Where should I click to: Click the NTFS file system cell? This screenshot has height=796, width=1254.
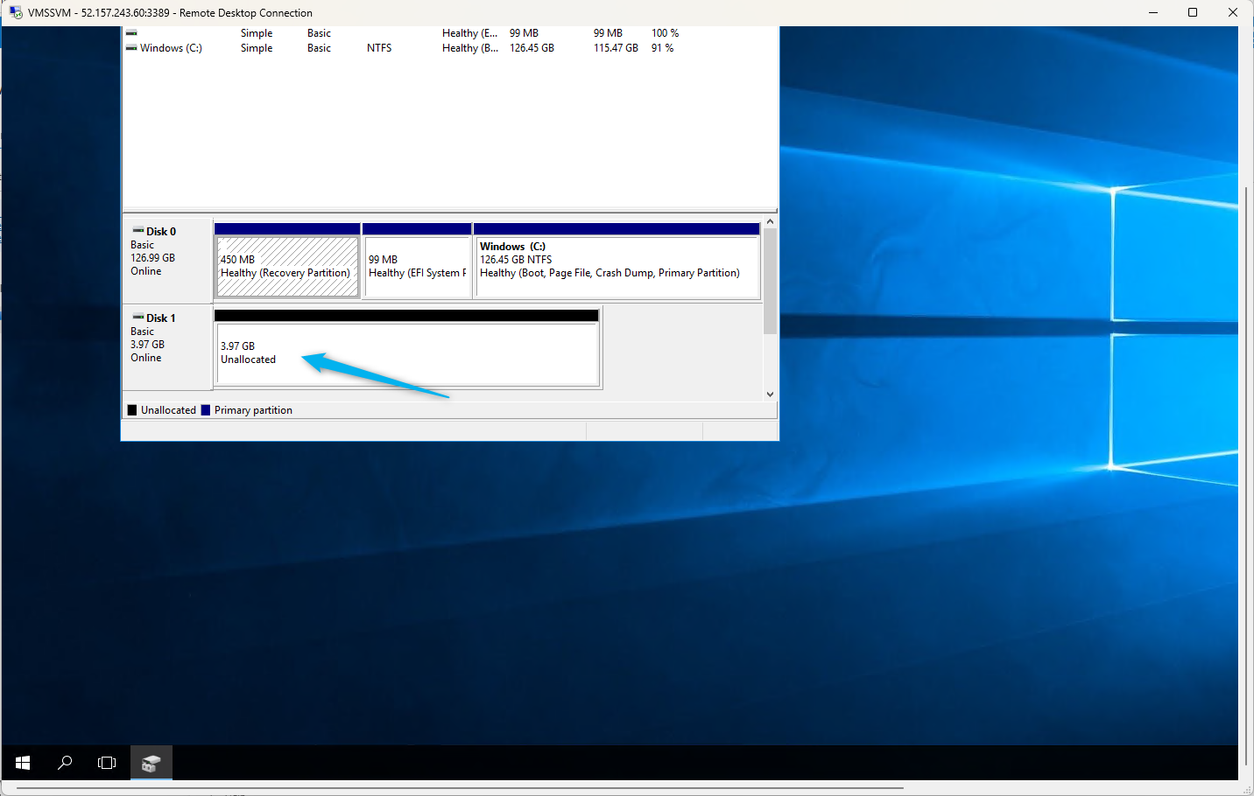(x=379, y=48)
